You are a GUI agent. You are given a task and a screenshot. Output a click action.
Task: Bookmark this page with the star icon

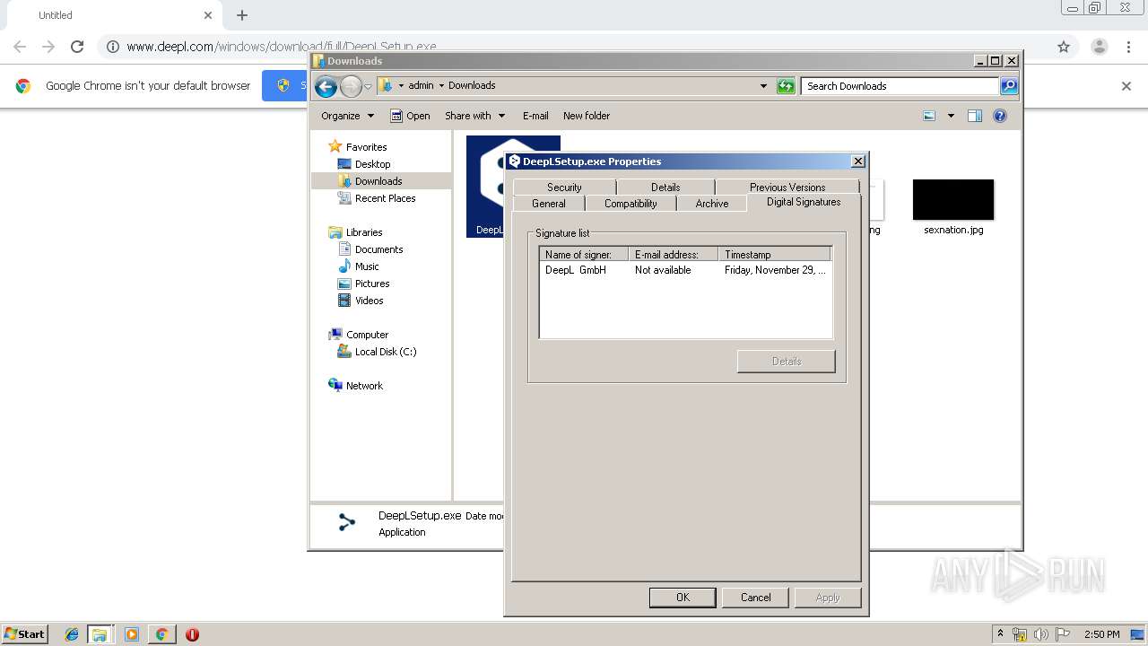point(1064,47)
